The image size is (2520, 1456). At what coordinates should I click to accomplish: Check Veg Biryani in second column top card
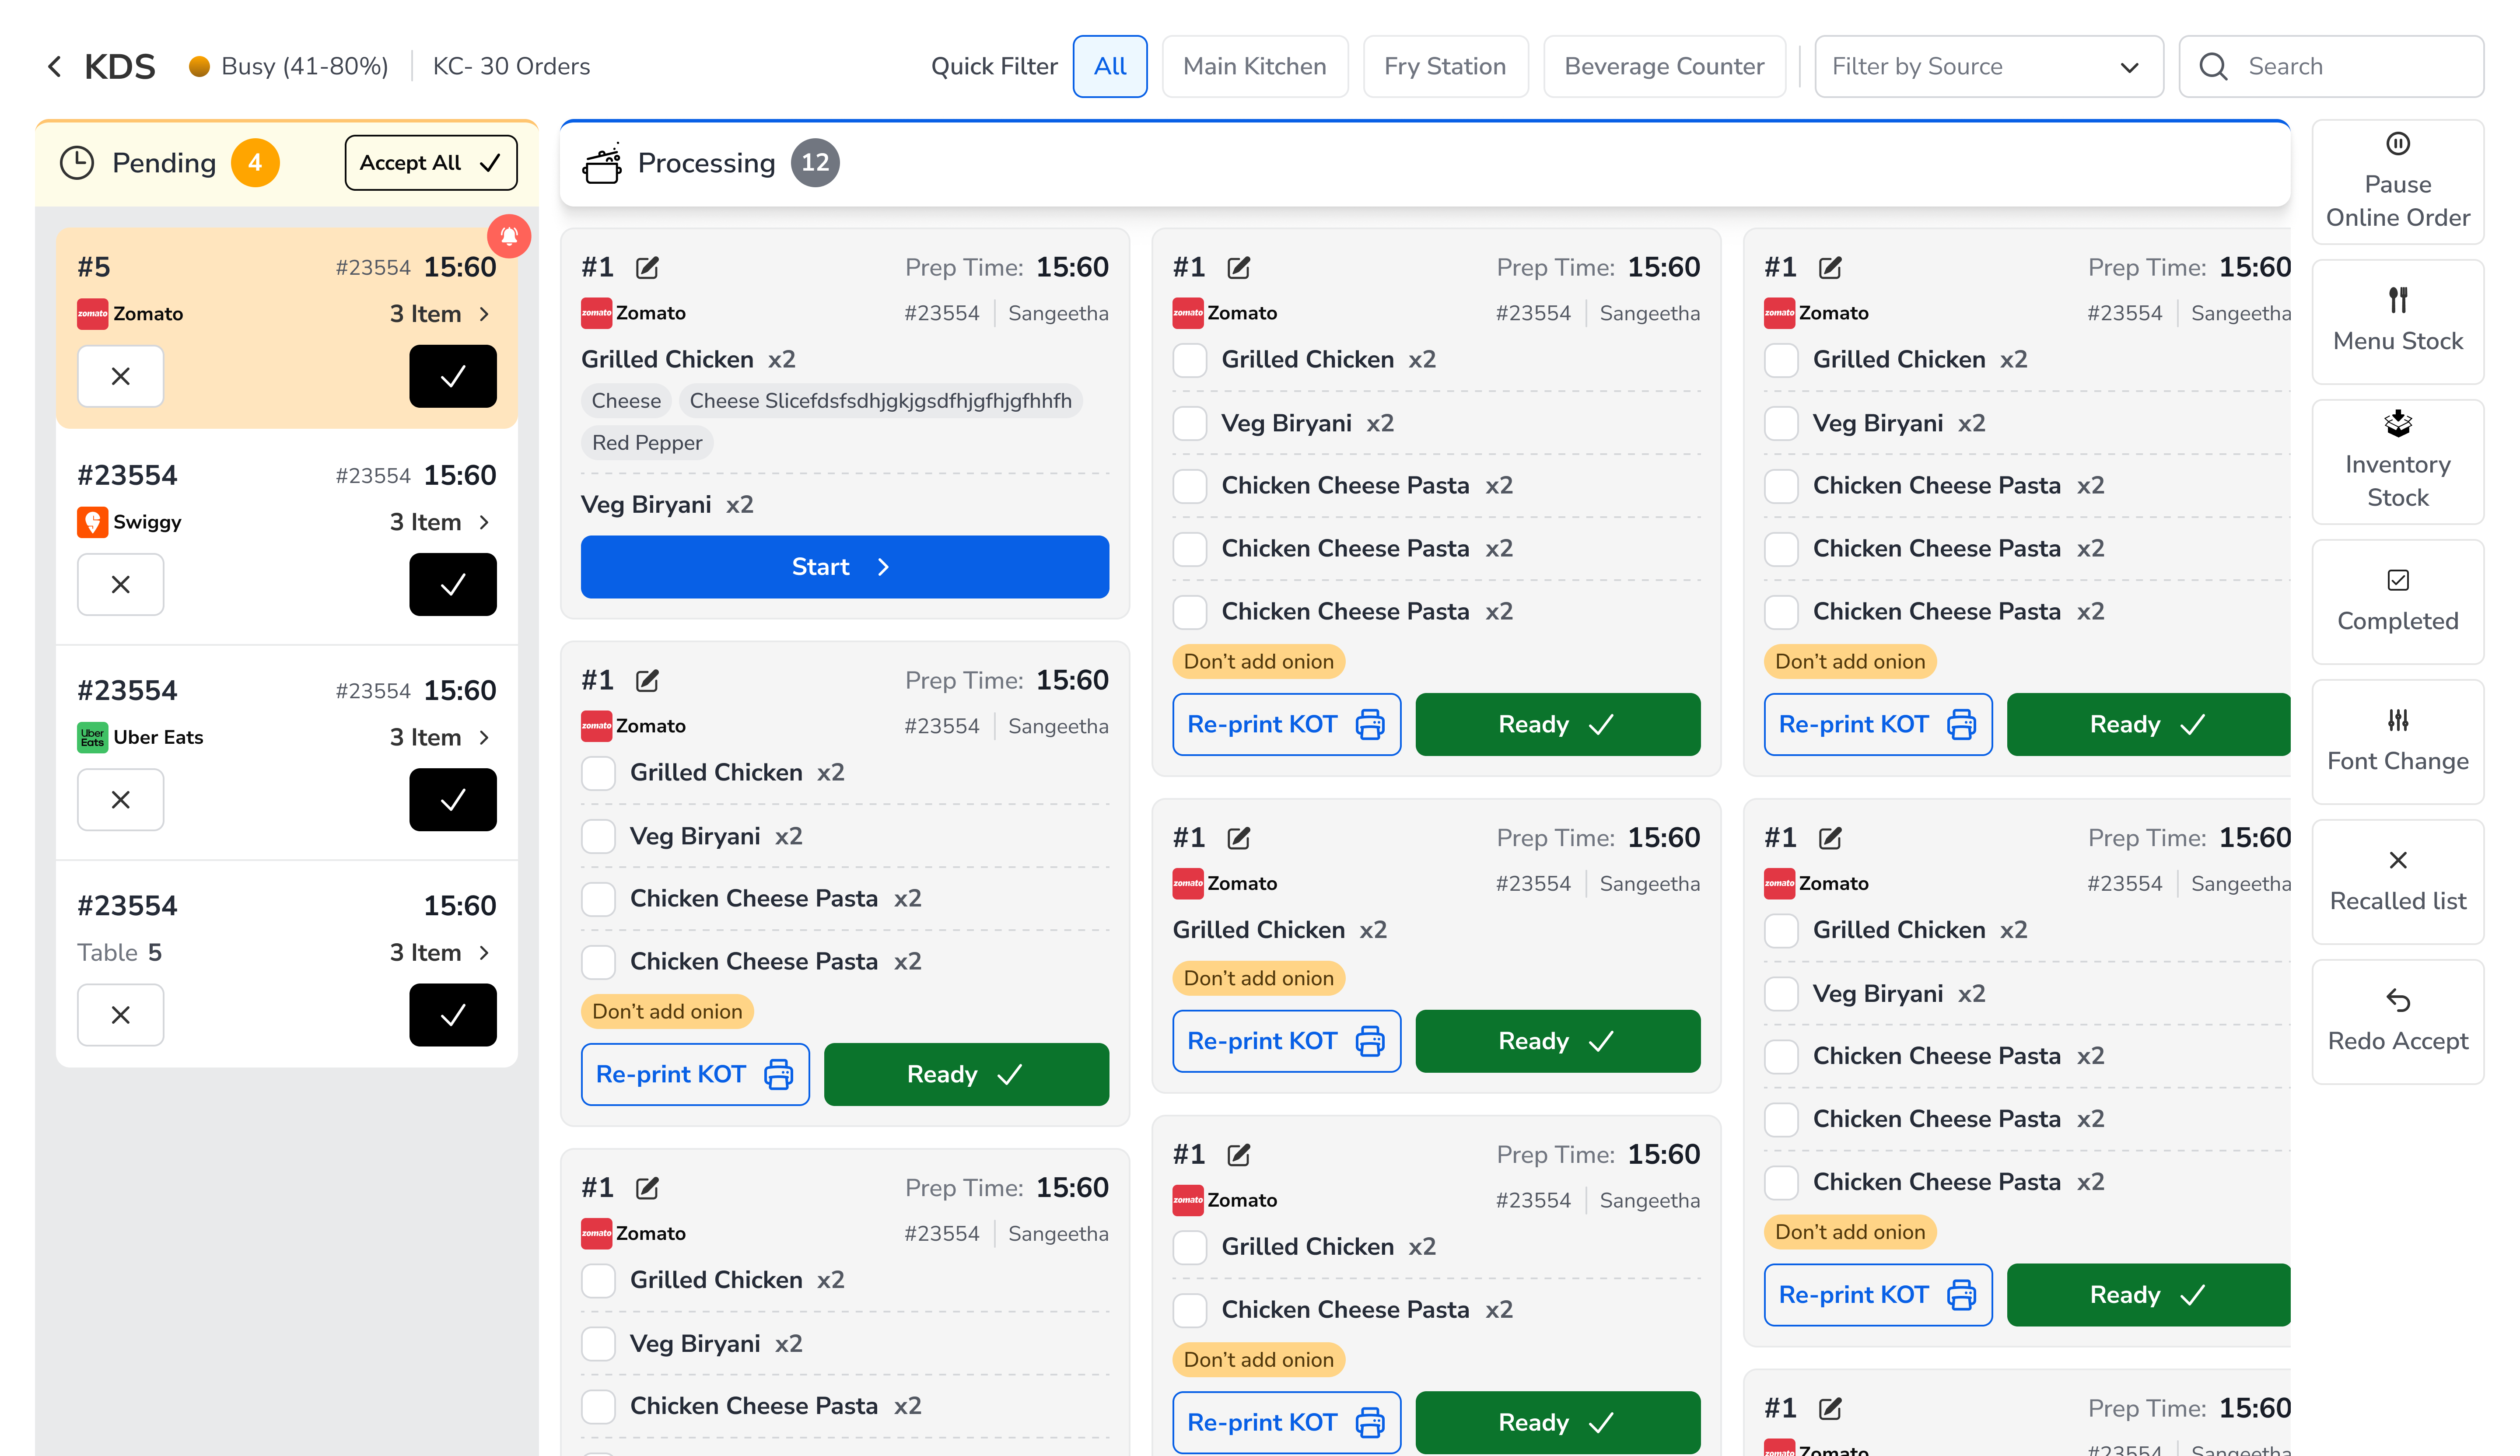pyautogui.click(x=1190, y=423)
